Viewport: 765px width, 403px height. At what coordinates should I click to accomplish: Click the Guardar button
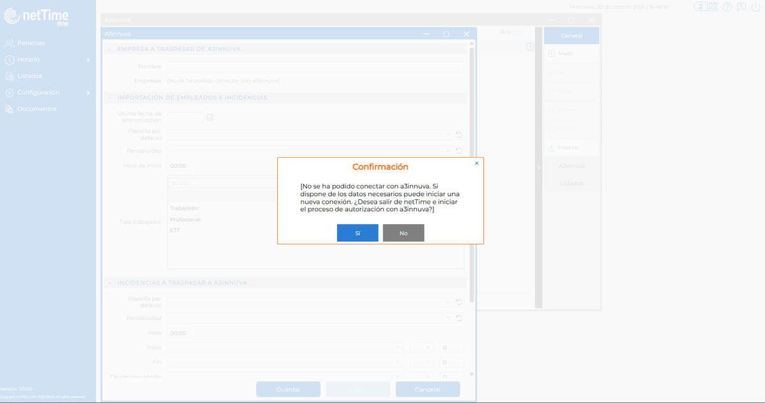(288, 390)
